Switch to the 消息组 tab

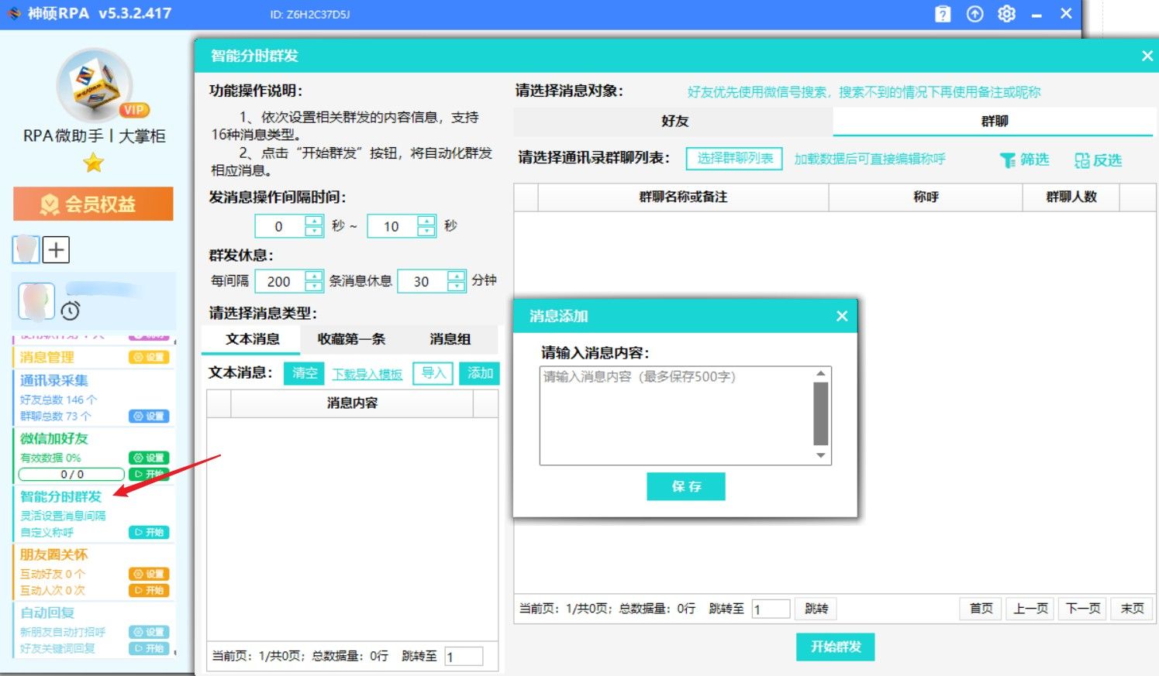pyautogui.click(x=449, y=340)
